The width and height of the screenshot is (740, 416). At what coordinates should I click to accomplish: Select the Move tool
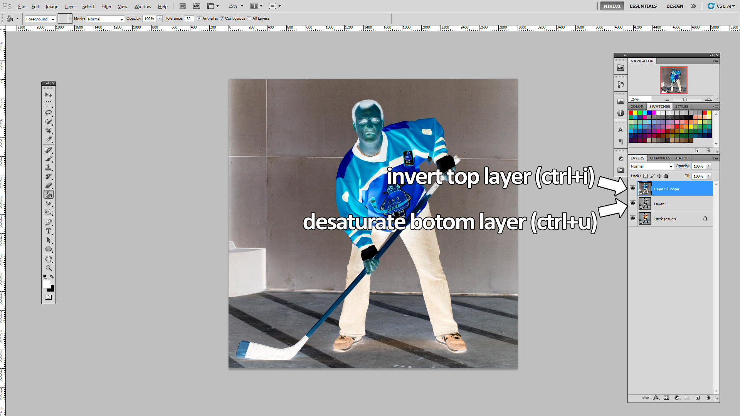tap(48, 95)
